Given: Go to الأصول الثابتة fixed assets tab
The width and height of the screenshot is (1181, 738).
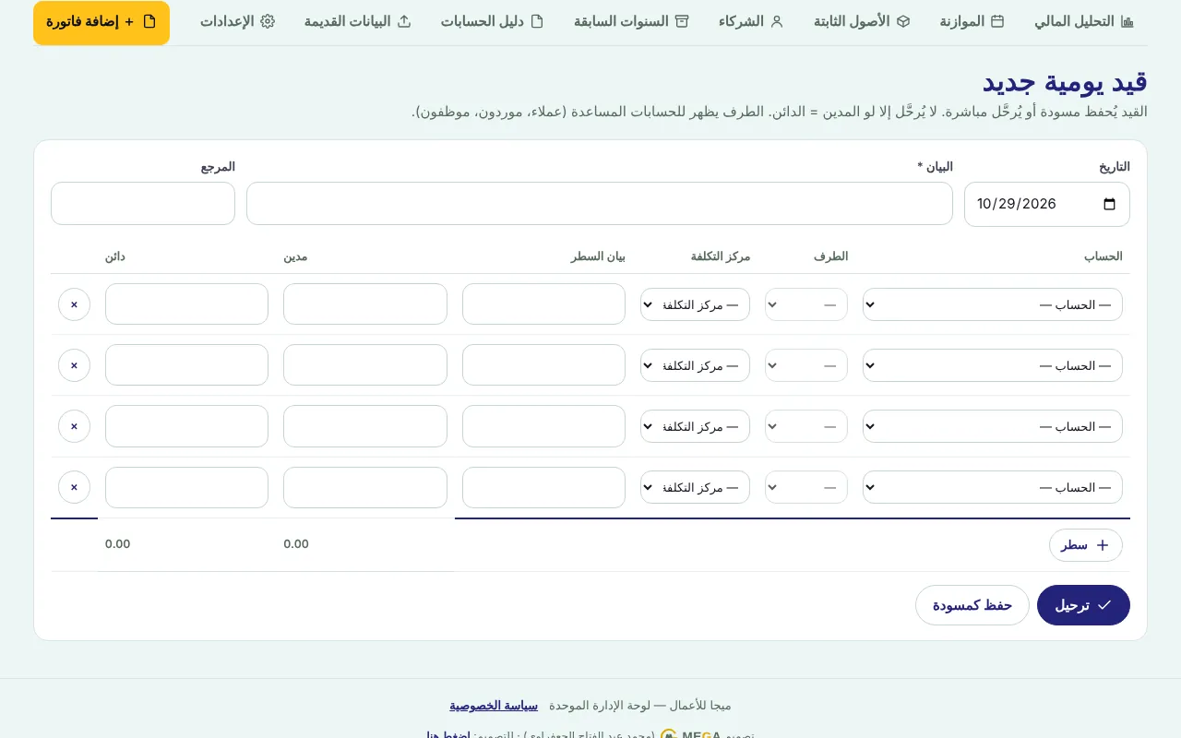Looking at the screenshot, I should pyautogui.click(x=862, y=21).
